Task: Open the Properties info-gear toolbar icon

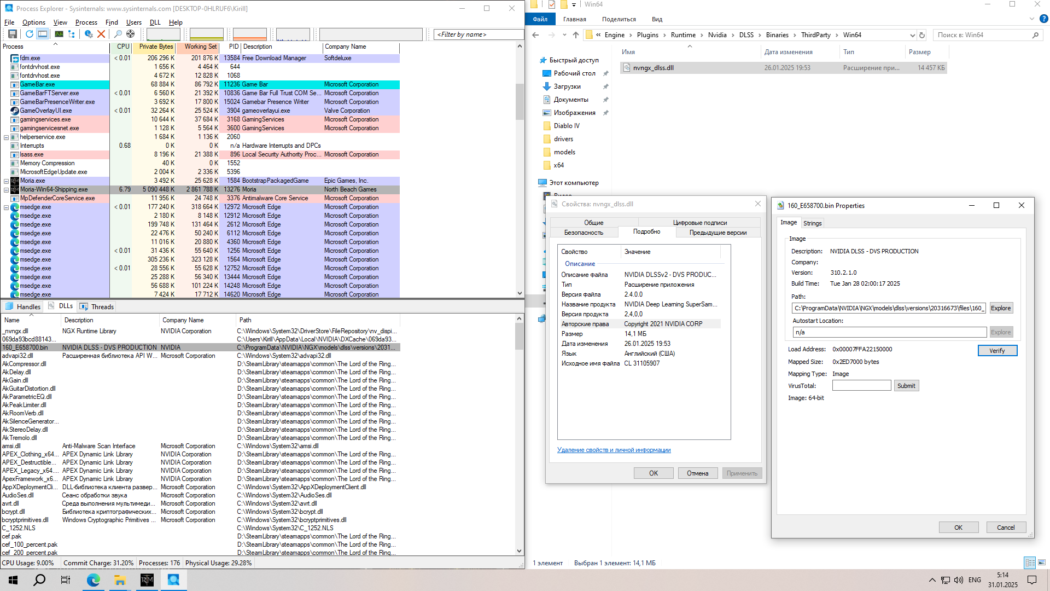Action: click(x=88, y=34)
